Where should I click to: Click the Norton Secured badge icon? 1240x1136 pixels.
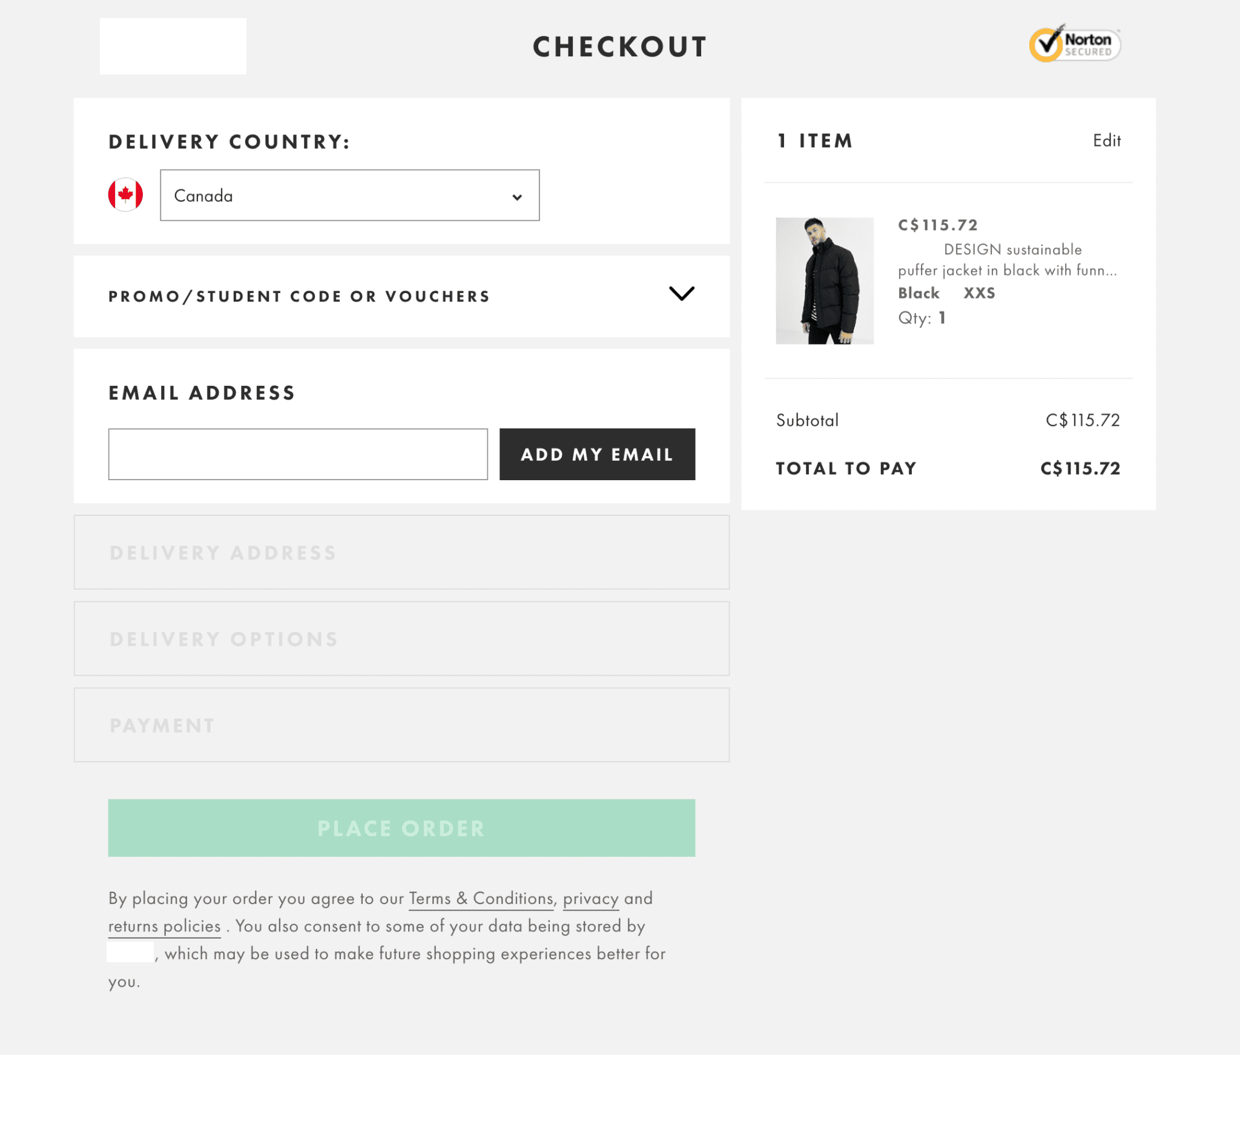click(x=1074, y=44)
